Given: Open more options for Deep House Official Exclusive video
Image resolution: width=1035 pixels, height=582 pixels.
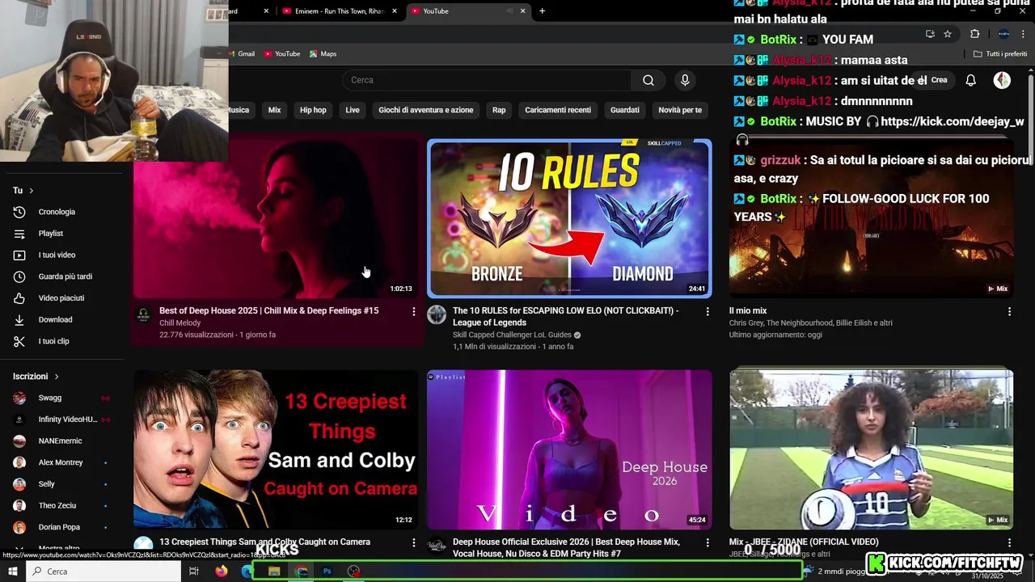Looking at the screenshot, I should (x=708, y=542).
